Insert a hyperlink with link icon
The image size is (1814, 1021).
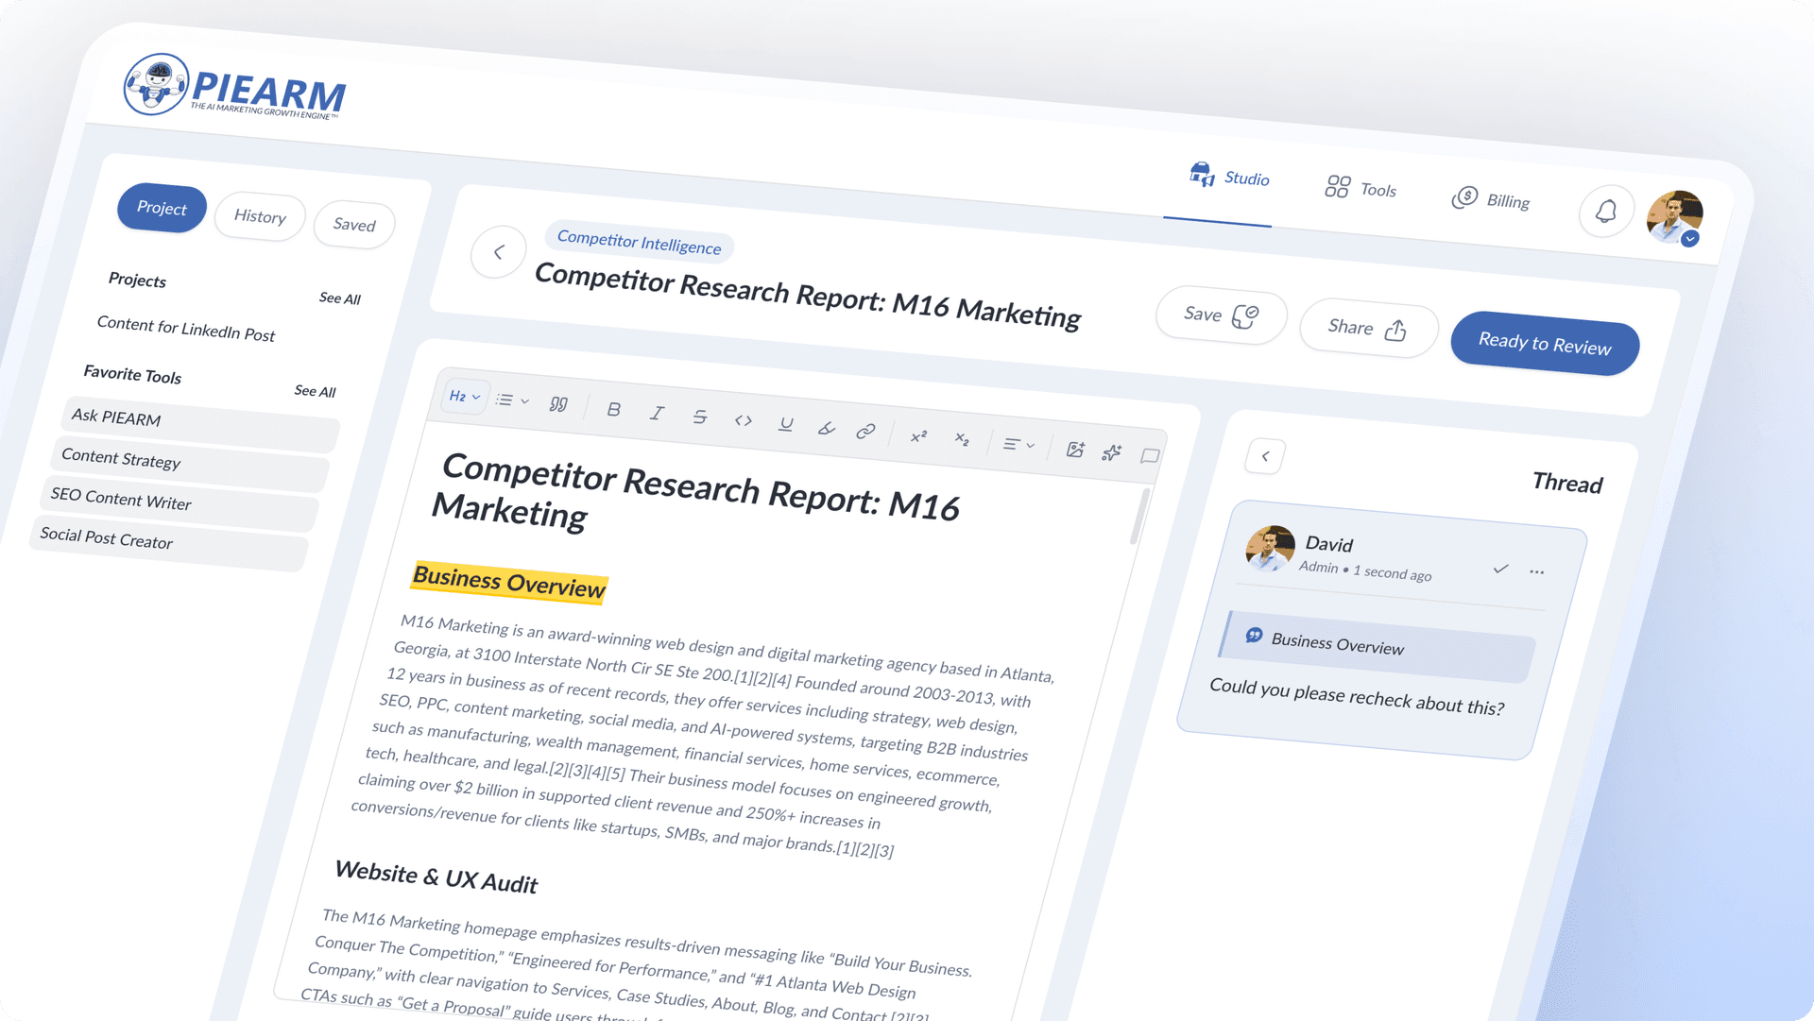[x=865, y=432]
